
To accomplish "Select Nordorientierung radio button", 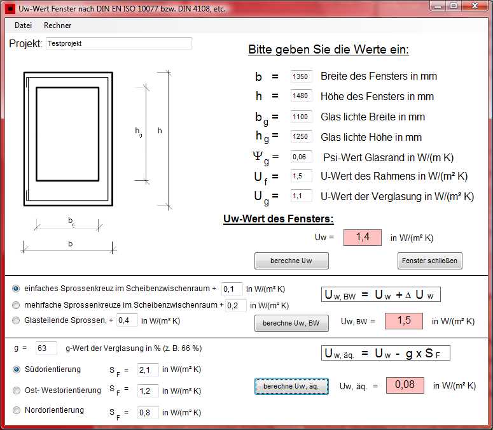I will (x=17, y=410).
